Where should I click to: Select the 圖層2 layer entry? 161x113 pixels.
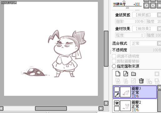(x=135, y=106)
